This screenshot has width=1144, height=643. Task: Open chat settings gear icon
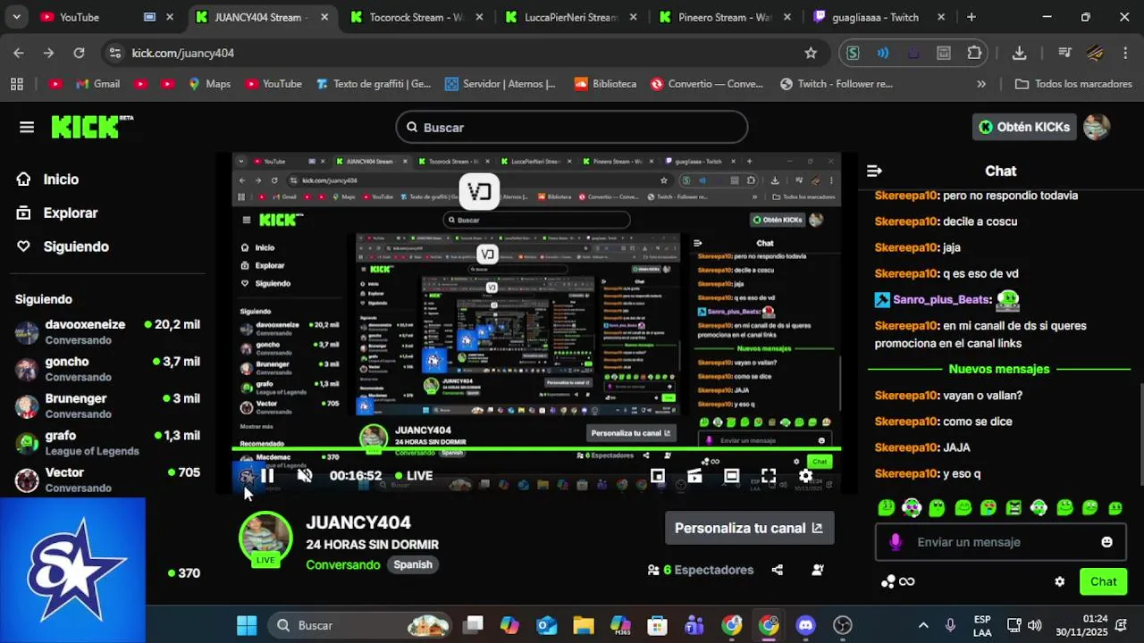(1060, 581)
